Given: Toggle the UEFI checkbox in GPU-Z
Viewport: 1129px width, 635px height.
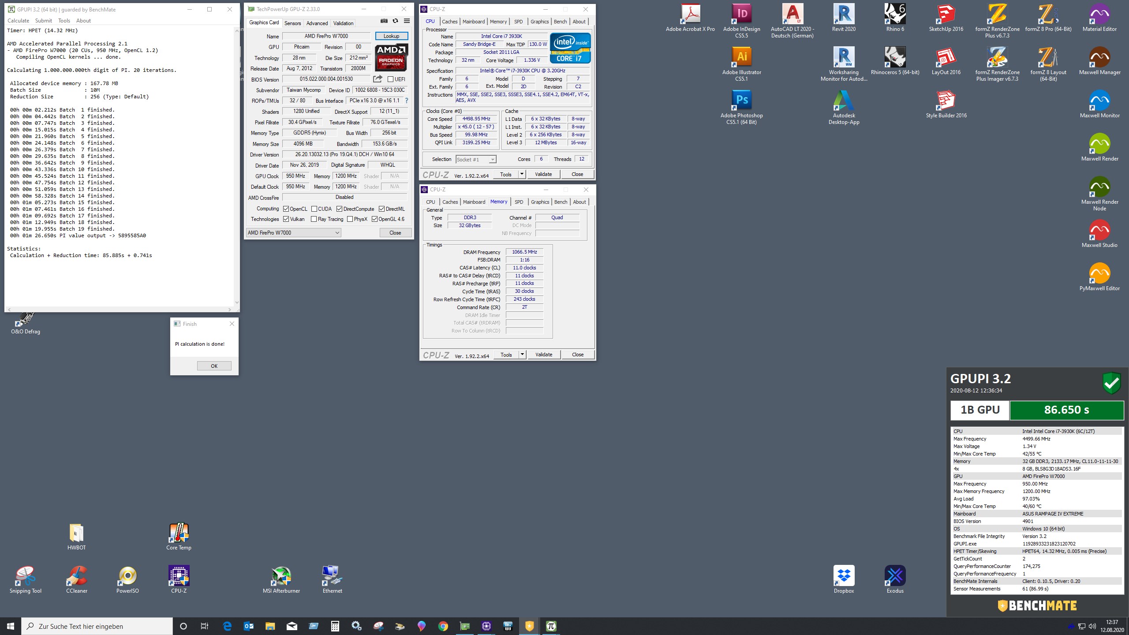Looking at the screenshot, I should pos(390,79).
